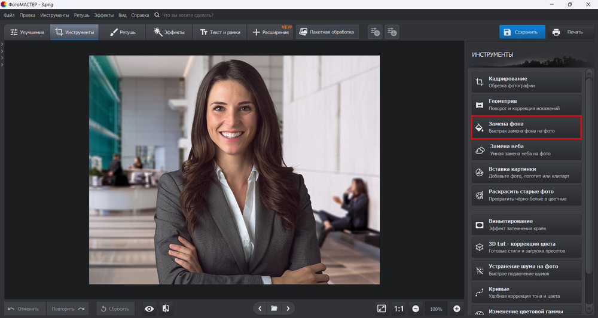Switch to the Ретушь tab
Viewport: 598px width, 318px height.
point(123,32)
